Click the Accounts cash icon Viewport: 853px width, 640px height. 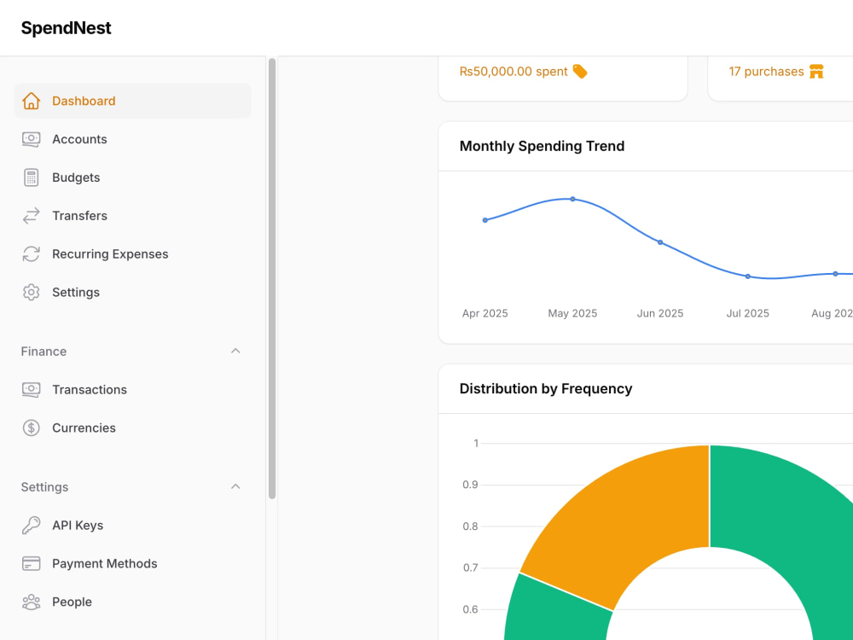click(31, 139)
